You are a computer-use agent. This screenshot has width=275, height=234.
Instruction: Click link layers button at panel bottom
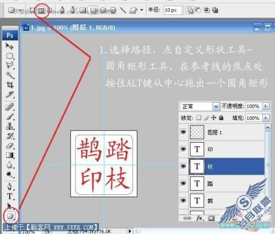[187, 218]
